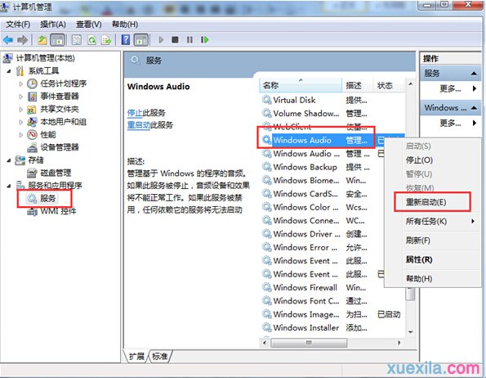Select 事件查看器 in the tree
The width and height of the screenshot is (486, 378).
(60, 97)
